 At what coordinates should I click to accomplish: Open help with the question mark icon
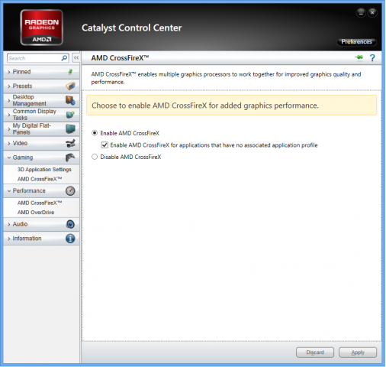click(372, 58)
